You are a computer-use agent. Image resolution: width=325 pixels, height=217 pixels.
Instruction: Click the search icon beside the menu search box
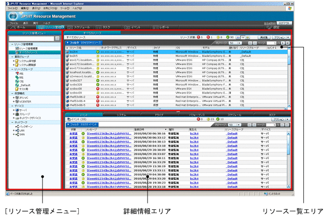click(x=58, y=38)
